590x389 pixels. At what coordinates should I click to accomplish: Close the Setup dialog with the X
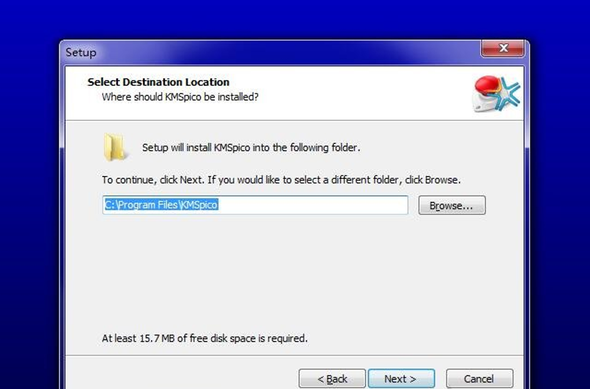point(503,48)
